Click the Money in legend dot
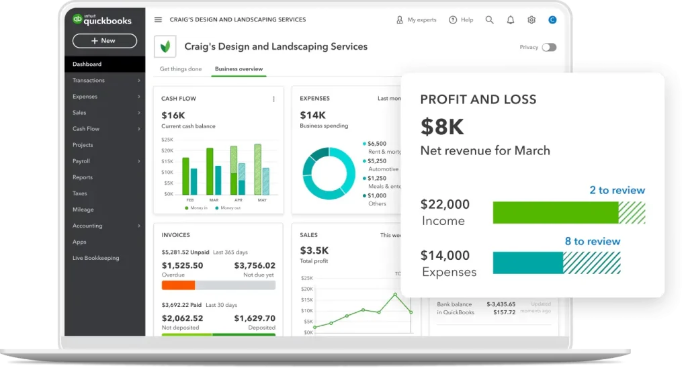 click(187, 208)
